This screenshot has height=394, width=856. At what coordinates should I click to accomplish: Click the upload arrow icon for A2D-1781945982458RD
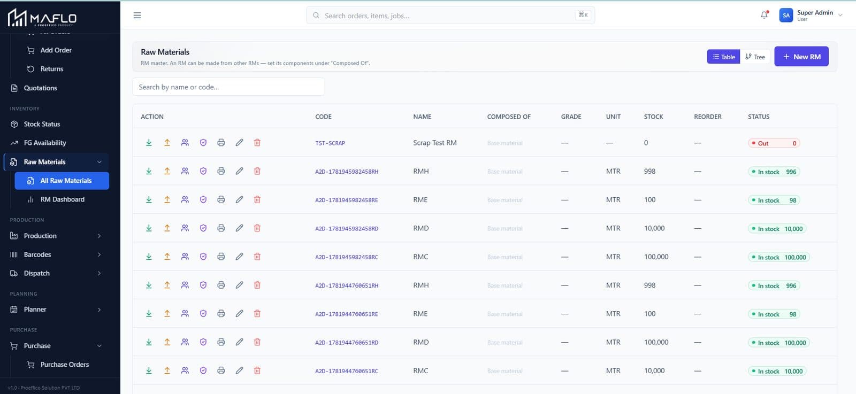[167, 228]
